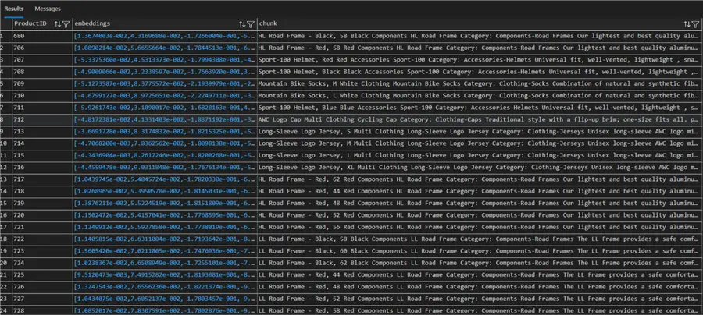The width and height of the screenshot is (703, 315).
Task: Open embeddings link starting -5.3375360e-002
Action: click(165, 59)
